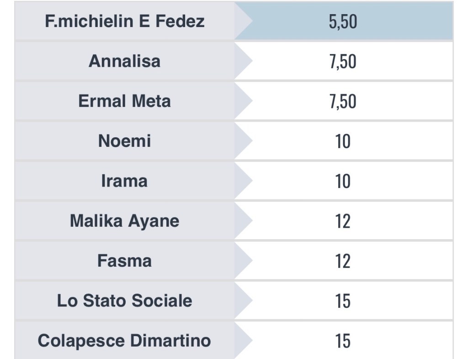Pick the 10 odds next to Irama
Screen dimensions: 468x359
[343, 181]
